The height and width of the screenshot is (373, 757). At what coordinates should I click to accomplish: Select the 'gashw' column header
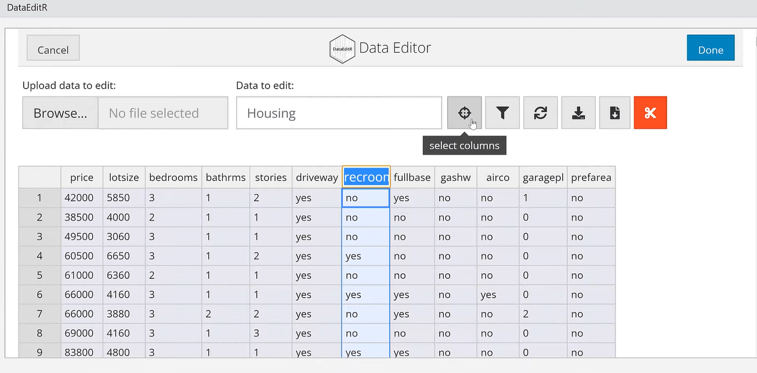click(456, 178)
